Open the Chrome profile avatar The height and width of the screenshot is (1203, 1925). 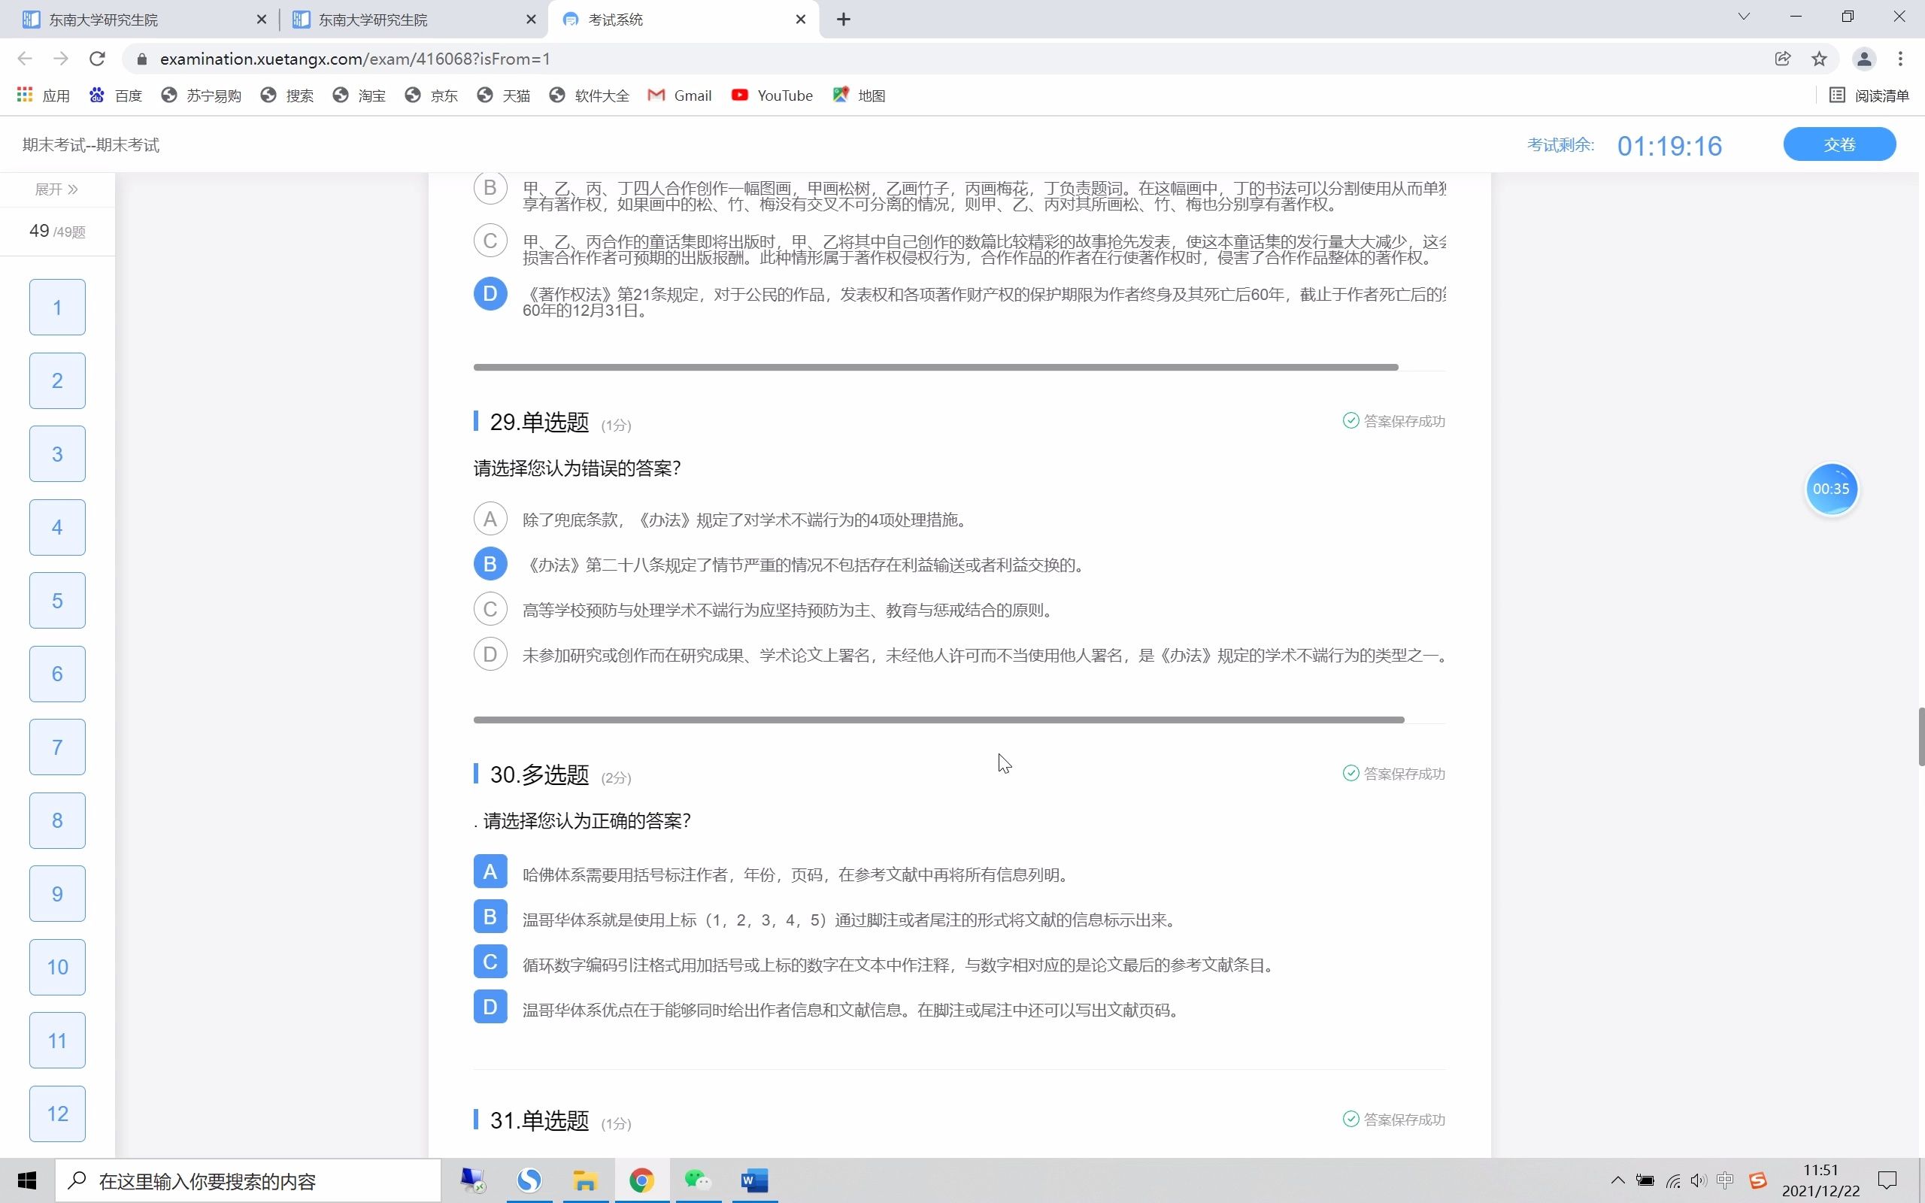(1865, 59)
